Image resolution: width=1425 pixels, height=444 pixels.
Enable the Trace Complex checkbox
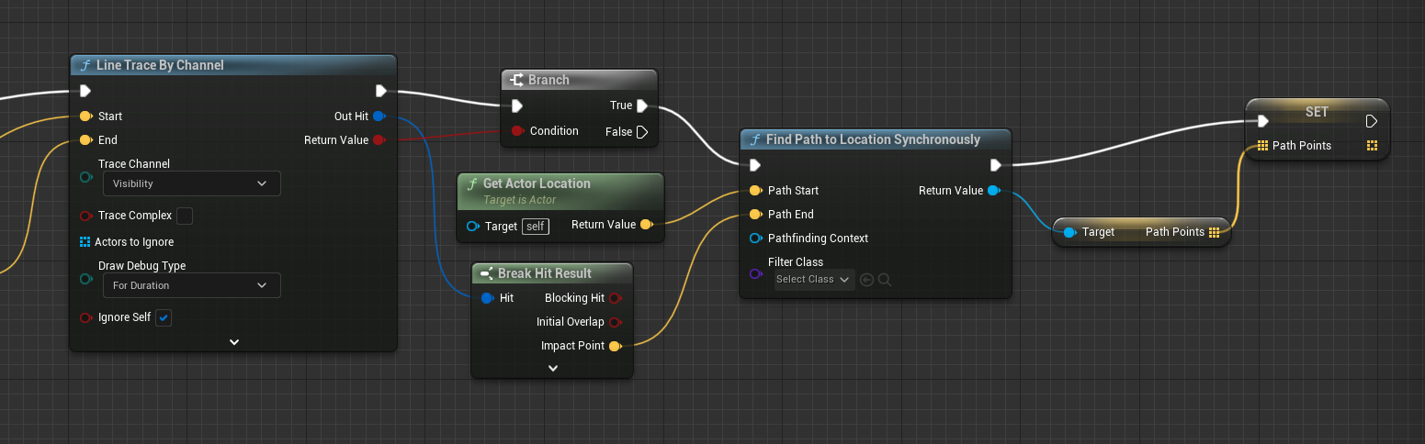pos(185,216)
